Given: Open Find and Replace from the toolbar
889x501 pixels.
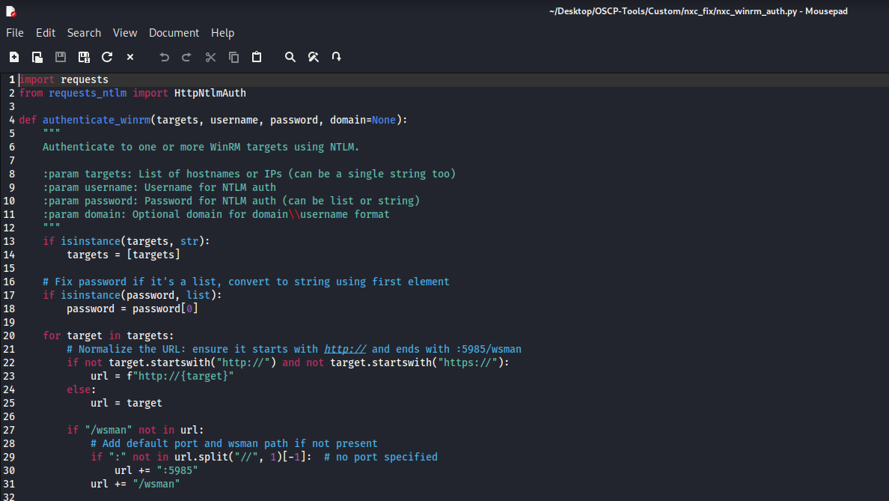Looking at the screenshot, I should (314, 57).
